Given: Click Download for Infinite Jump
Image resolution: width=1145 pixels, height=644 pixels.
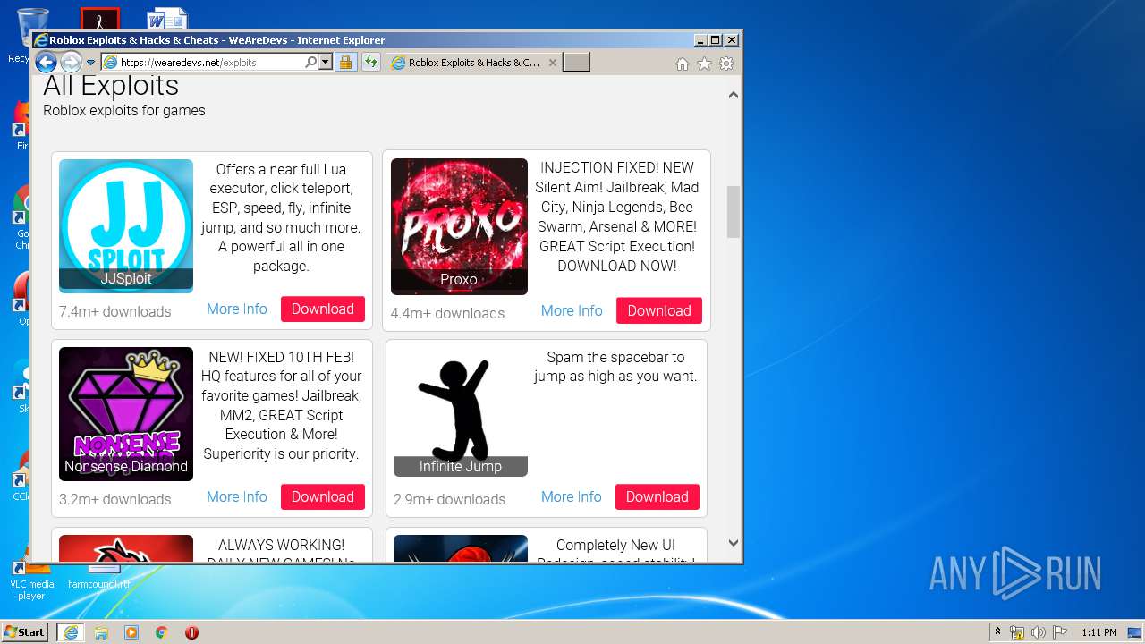Looking at the screenshot, I should (657, 496).
